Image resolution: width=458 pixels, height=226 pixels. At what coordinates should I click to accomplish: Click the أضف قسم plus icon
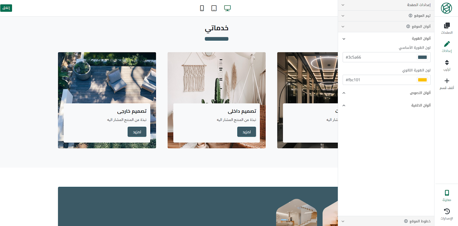(x=447, y=81)
